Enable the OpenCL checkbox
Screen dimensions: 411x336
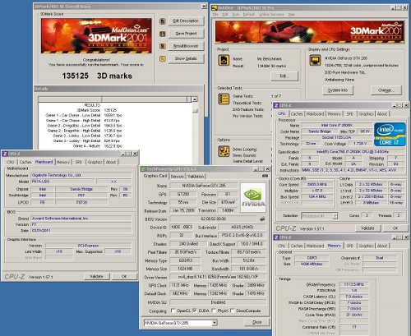coord(173,311)
